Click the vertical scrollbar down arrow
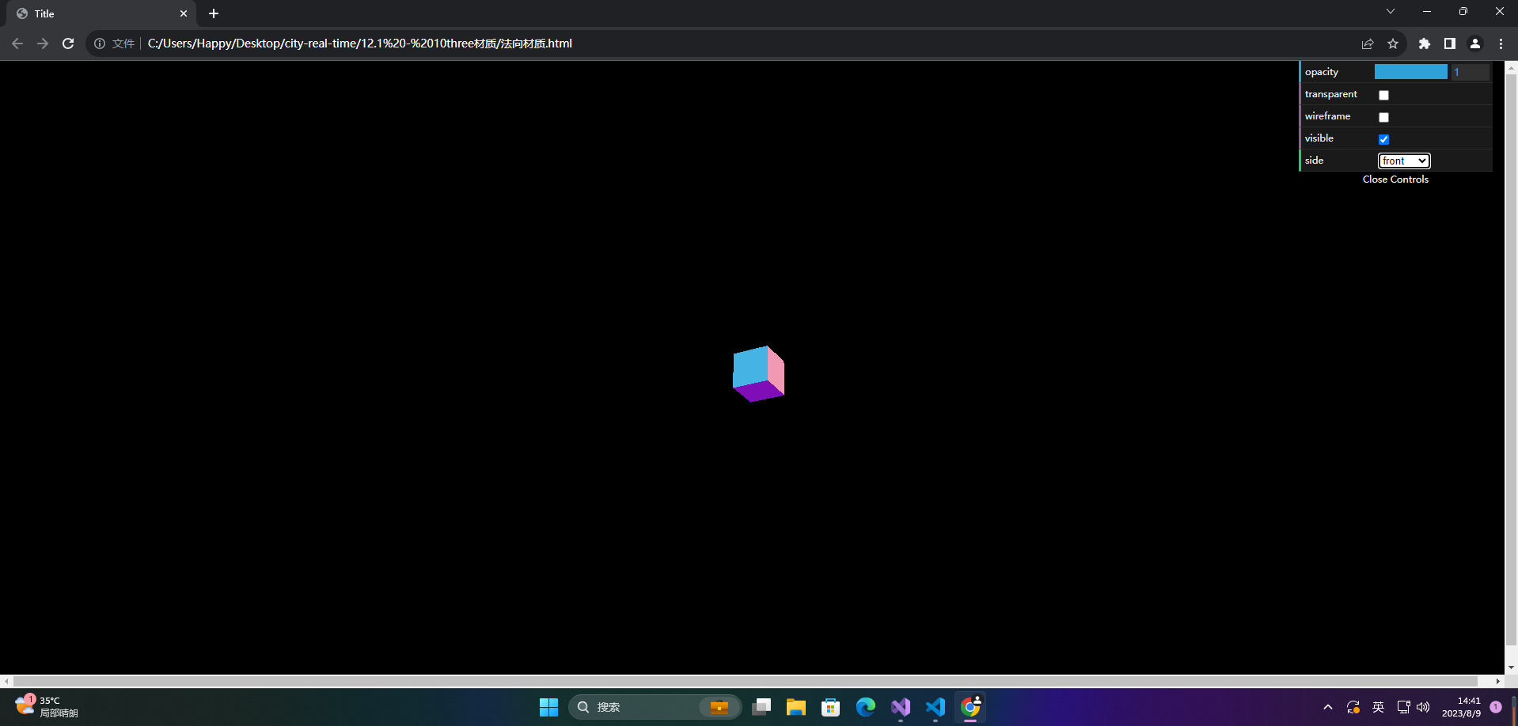The image size is (1518, 726). (1511, 667)
